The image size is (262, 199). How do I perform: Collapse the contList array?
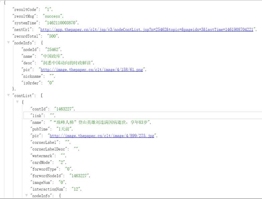[8, 95]
